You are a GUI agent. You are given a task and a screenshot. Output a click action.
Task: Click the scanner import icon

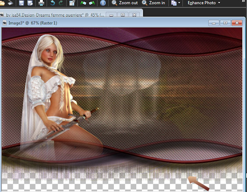[11, 3]
